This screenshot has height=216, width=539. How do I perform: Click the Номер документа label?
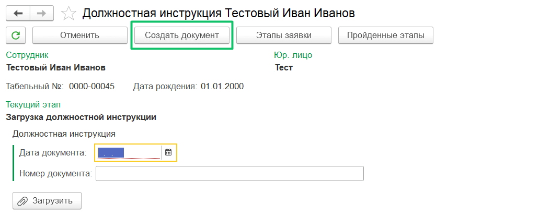click(56, 174)
